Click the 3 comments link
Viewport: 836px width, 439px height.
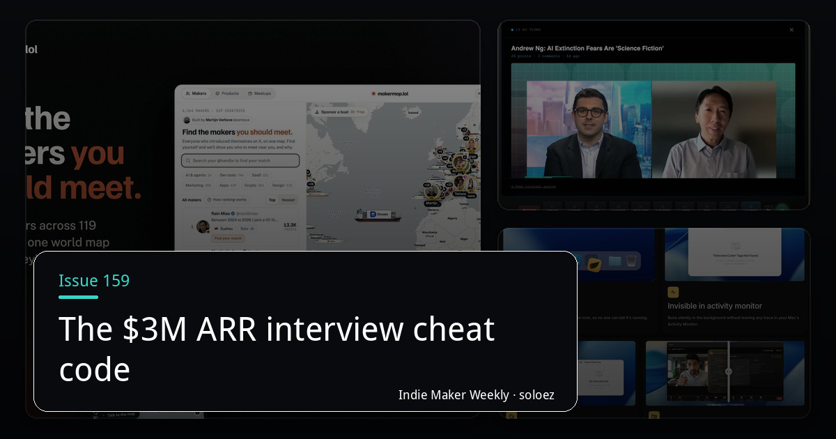548,56
